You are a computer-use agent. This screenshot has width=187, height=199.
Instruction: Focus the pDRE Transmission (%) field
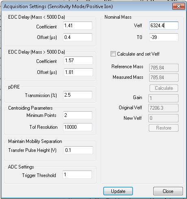coord(78,95)
